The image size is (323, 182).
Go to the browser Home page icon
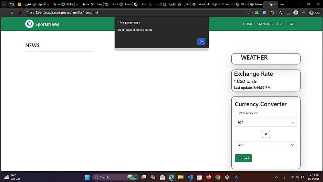point(19,13)
